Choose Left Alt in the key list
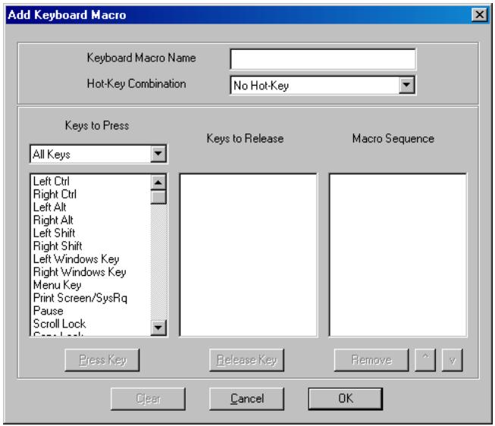The height and width of the screenshot is (426, 495). pos(44,204)
